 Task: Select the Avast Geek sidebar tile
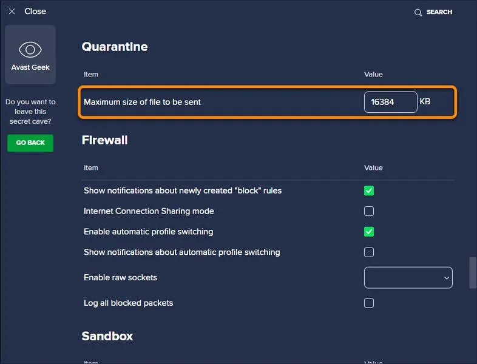(x=30, y=55)
